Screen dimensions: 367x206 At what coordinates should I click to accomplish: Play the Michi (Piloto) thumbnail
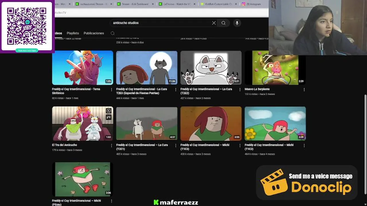point(83,179)
